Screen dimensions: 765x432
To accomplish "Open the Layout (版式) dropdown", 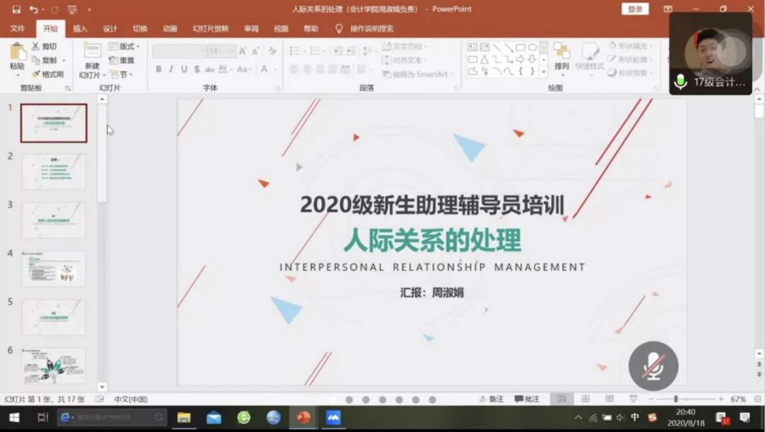I will 123,47.
